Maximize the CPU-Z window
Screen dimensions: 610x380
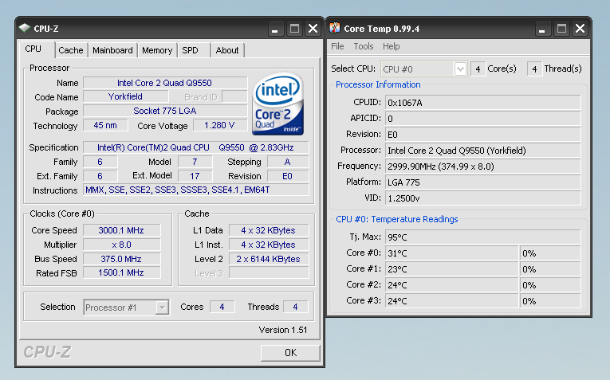[x=294, y=29]
